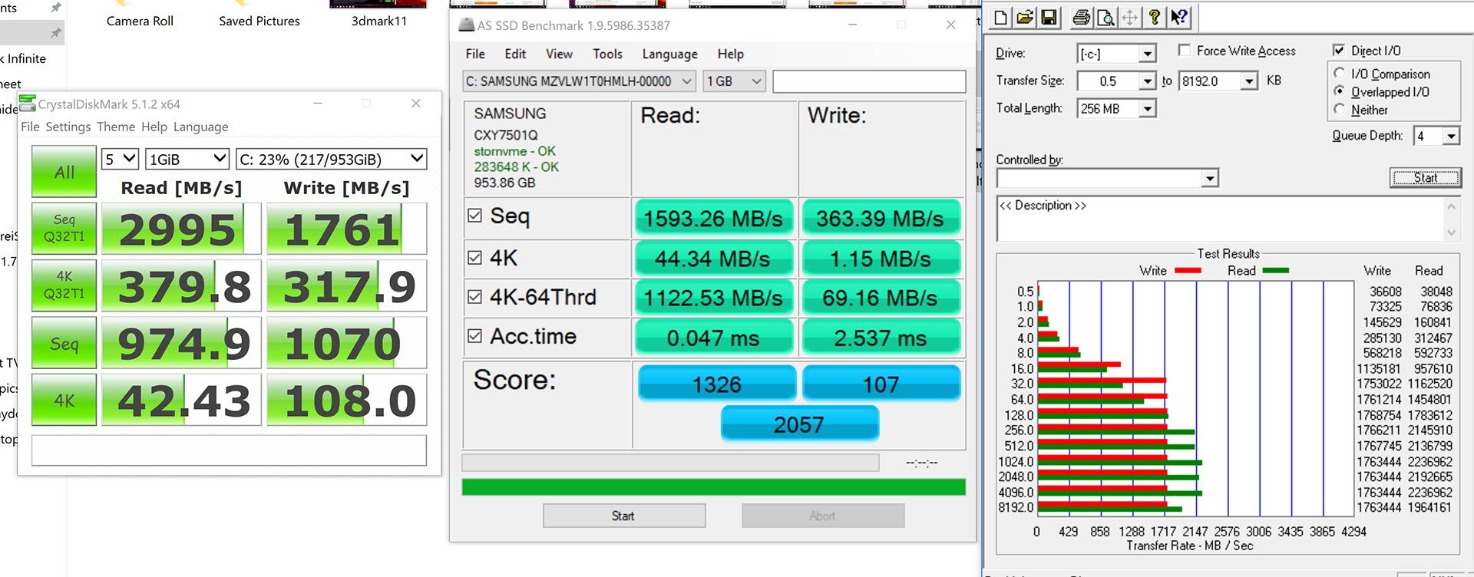Click the total score 2057 in AS SSD

799,424
